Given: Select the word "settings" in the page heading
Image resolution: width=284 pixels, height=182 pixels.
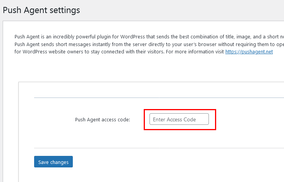Looking at the screenshot, I should pos(65,10).
